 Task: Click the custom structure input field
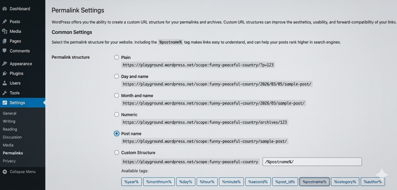(x=312, y=162)
